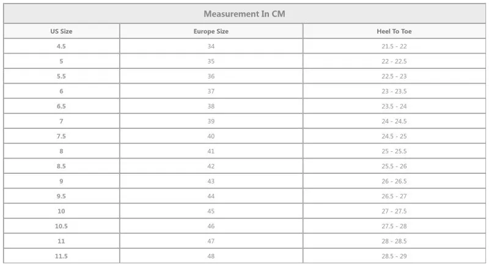This screenshot has width=489, height=266.
Task: Click the 21.5 - 22 measurement cell
Action: (x=394, y=46)
